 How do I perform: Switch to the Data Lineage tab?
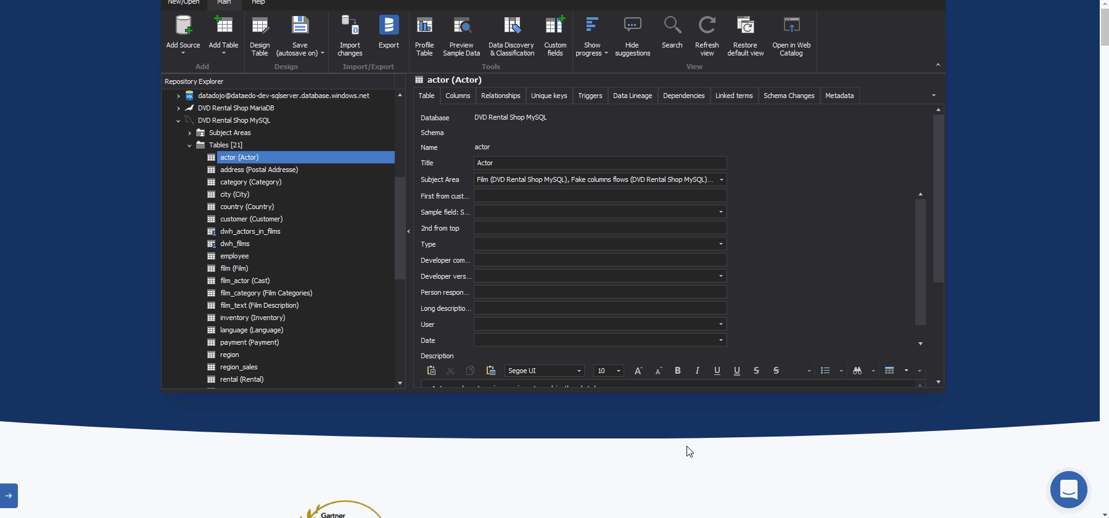[632, 96]
